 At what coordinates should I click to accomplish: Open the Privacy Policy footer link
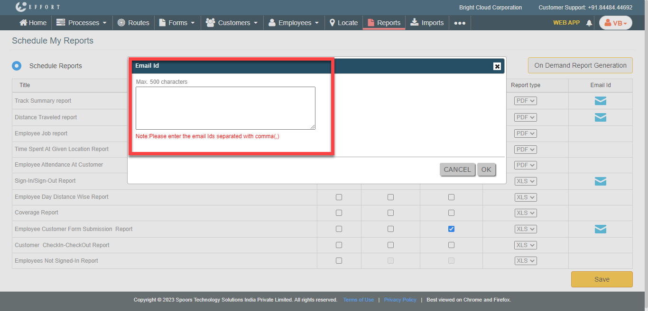(400, 300)
